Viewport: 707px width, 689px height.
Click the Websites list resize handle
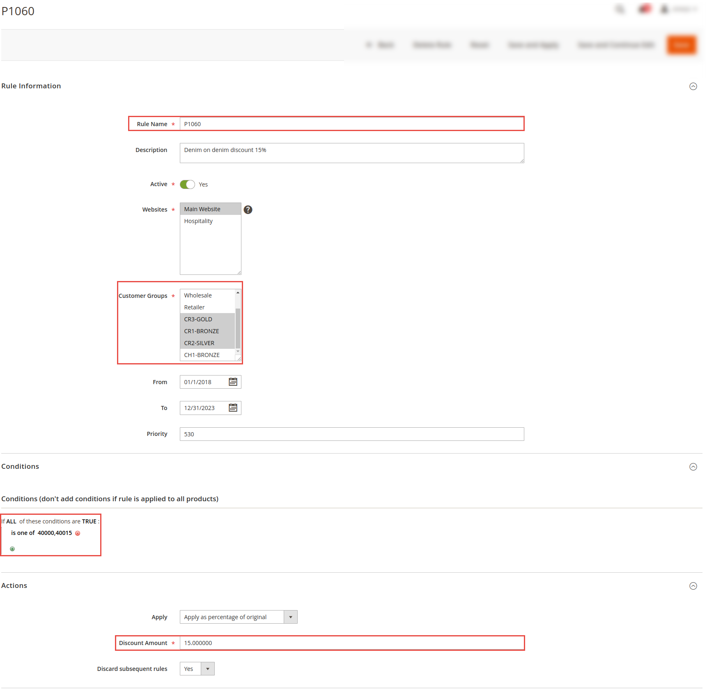(239, 272)
